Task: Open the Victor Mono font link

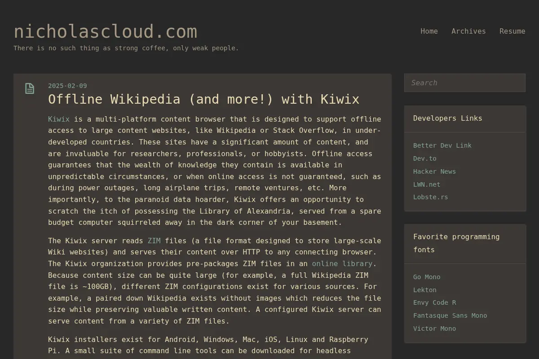Action: (x=434, y=328)
